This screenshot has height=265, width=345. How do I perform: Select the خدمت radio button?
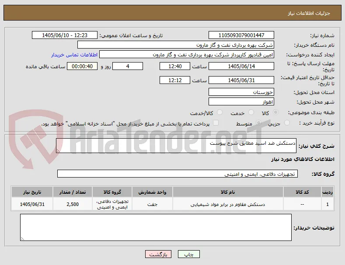click(x=251, y=112)
